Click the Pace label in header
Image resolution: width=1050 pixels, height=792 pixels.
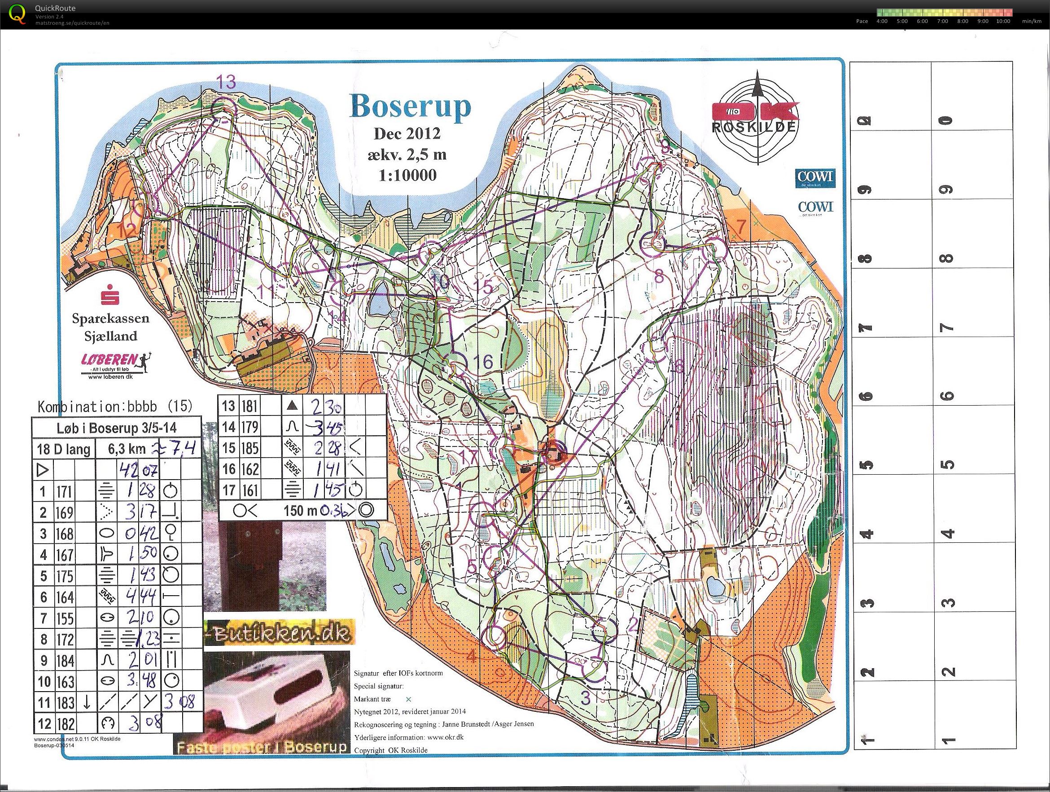pyautogui.click(x=862, y=22)
